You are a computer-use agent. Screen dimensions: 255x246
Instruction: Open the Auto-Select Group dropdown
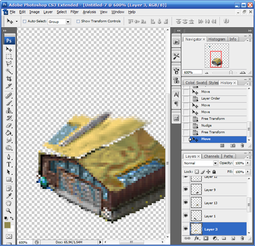click(x=68, y=22)
